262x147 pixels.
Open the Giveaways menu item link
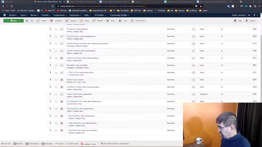coord(71,29)
